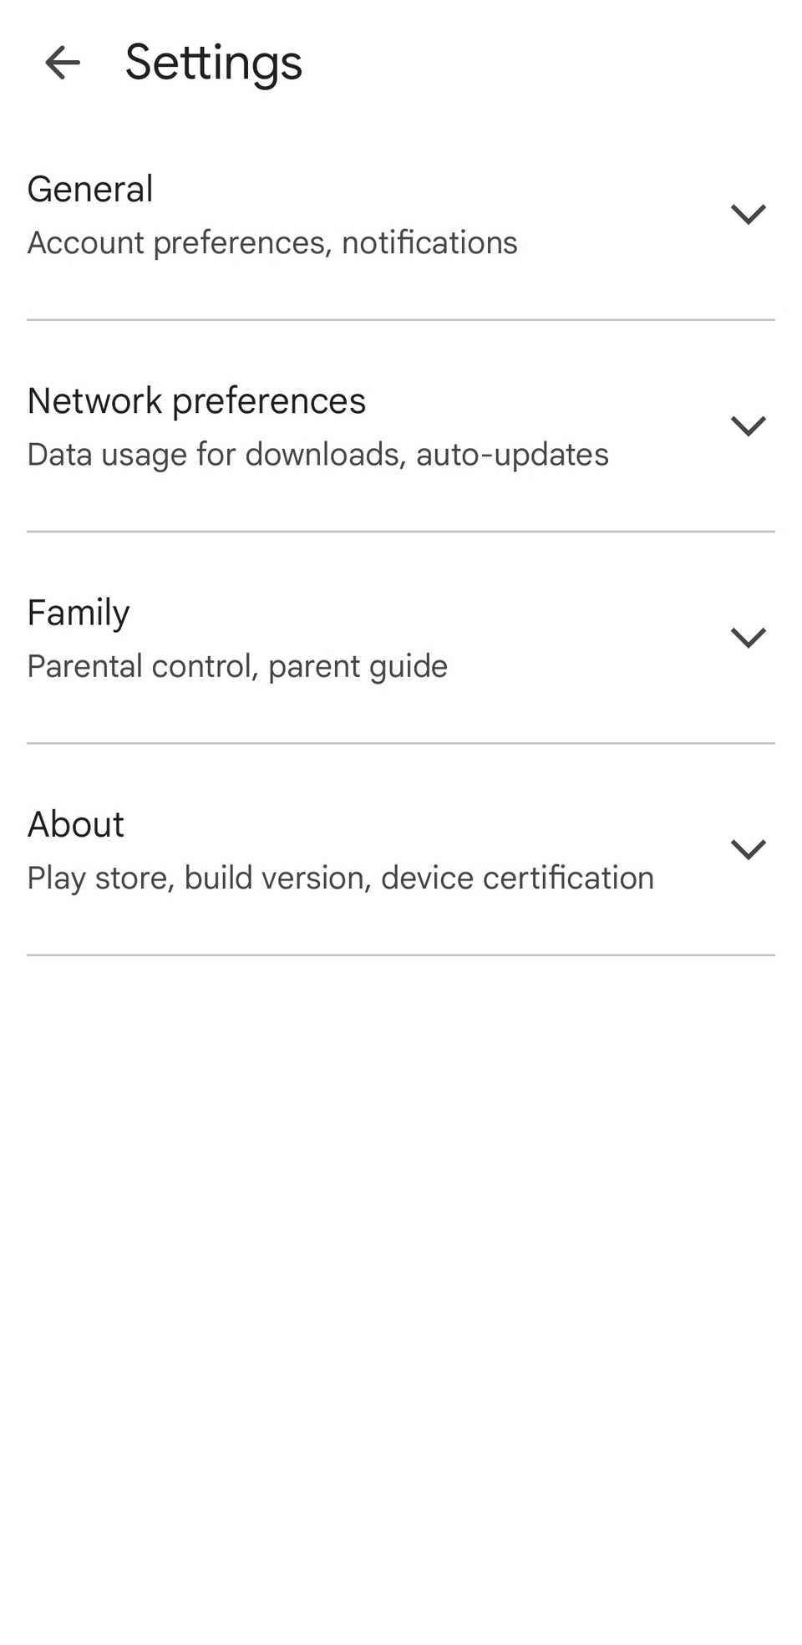Click the General heading label
Image resolution: width=802 pixels, height=1645 pixels.
pyautogui.click(x=89, y=189)
